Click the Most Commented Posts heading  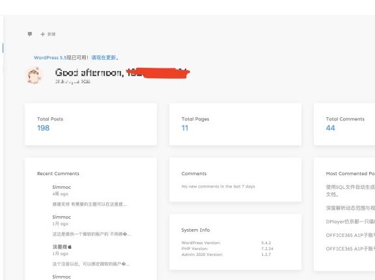coord(350,173)
